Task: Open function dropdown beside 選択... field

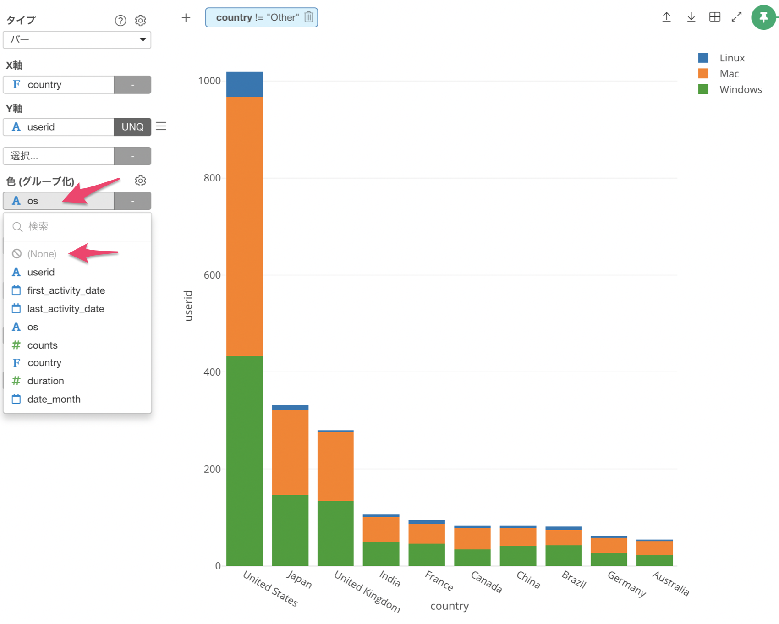Action: (x=132, y=156)
